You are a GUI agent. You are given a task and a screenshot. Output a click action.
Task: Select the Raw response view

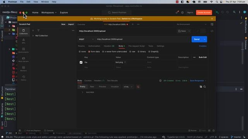pyautogui.click(x=92, y=86)
